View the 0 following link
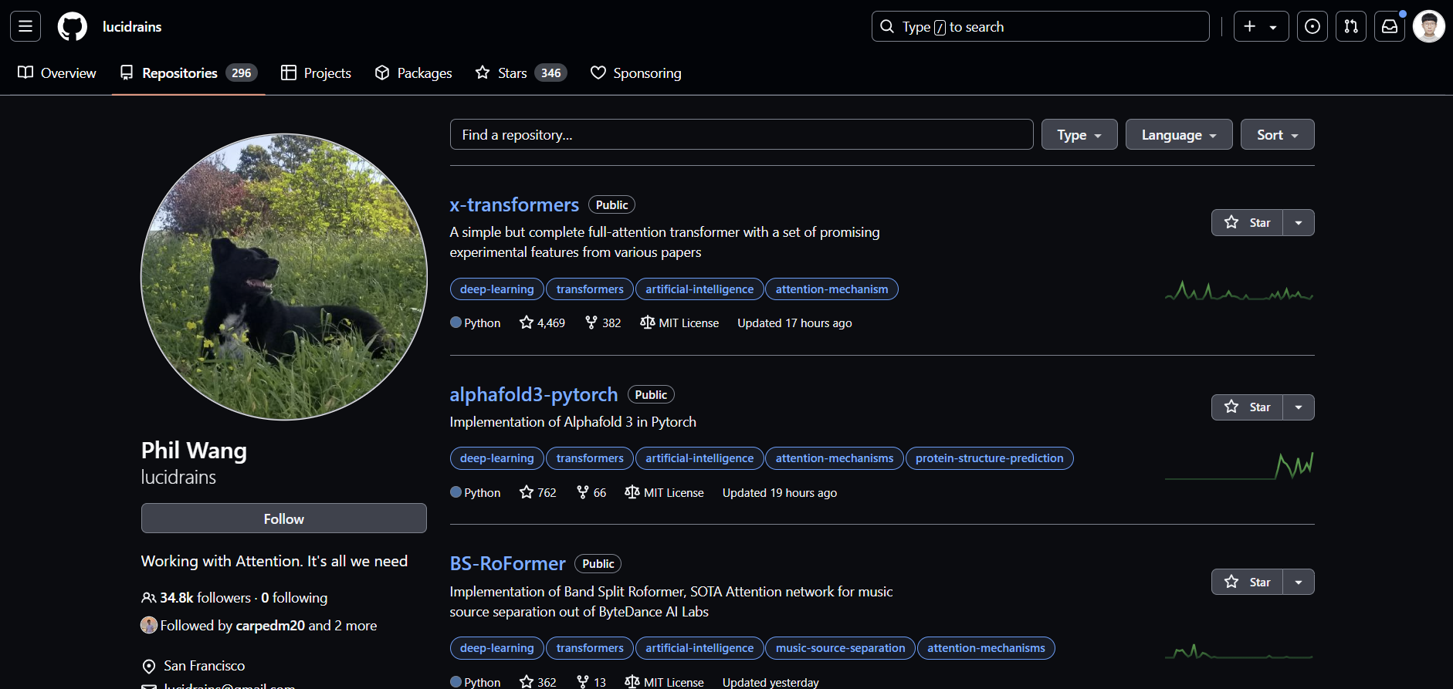Screen dimensions: 1453x689 294,598
